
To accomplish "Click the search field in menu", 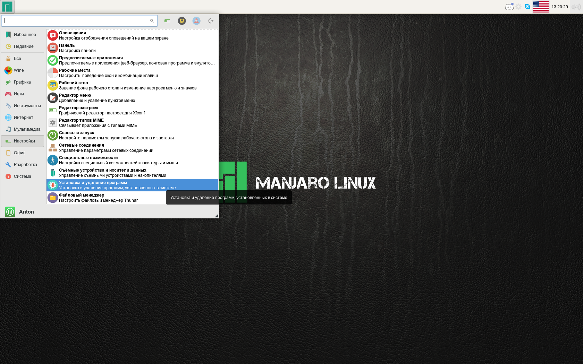I will pos(79,21).
